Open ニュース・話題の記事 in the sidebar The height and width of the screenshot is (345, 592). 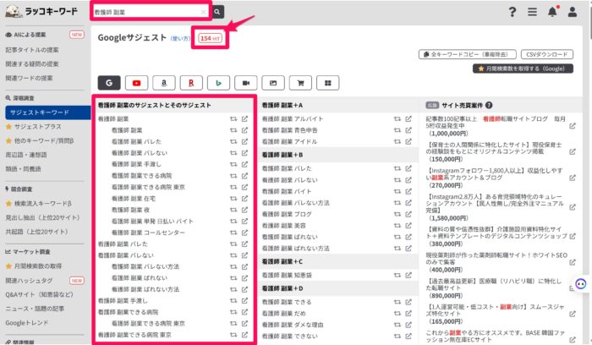35,309
